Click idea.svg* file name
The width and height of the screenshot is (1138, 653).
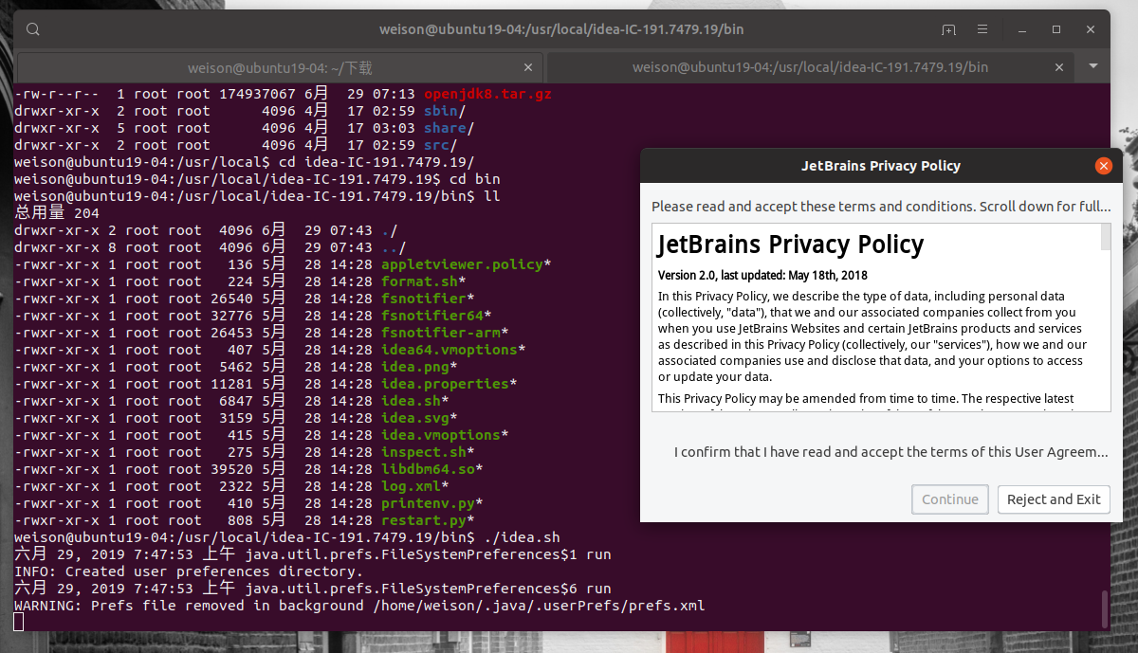point(419,418)
